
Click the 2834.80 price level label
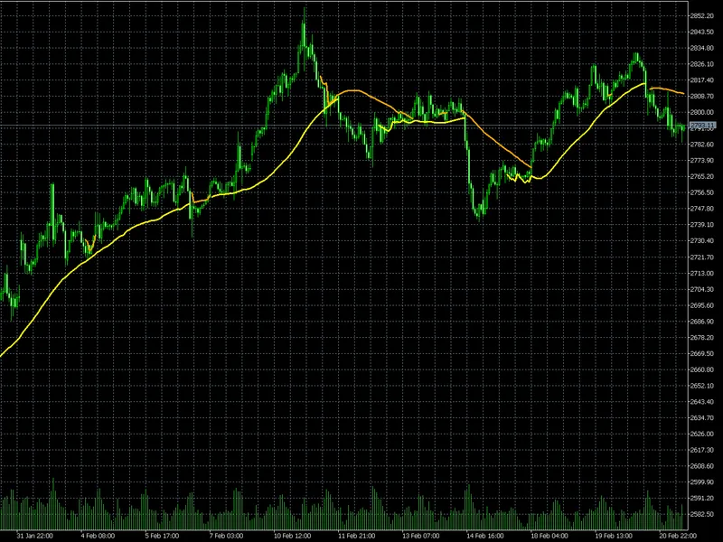coord(702,48)
